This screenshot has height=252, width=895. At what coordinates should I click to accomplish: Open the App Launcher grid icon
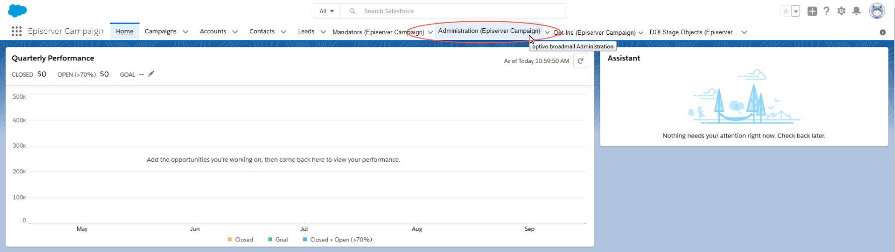coord(17,31)
